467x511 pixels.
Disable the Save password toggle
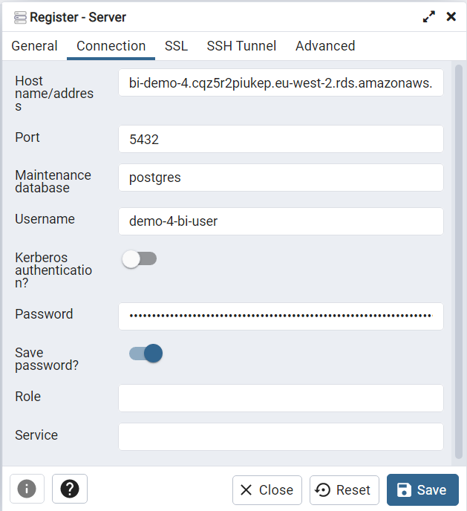(x=146, y=353)
